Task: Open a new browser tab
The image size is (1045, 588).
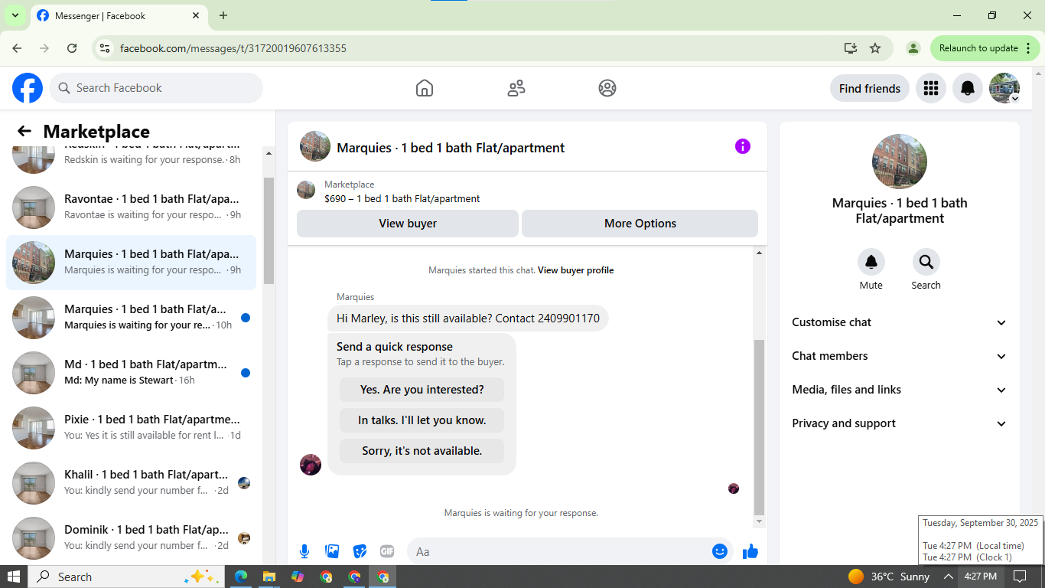Action: 223,15
